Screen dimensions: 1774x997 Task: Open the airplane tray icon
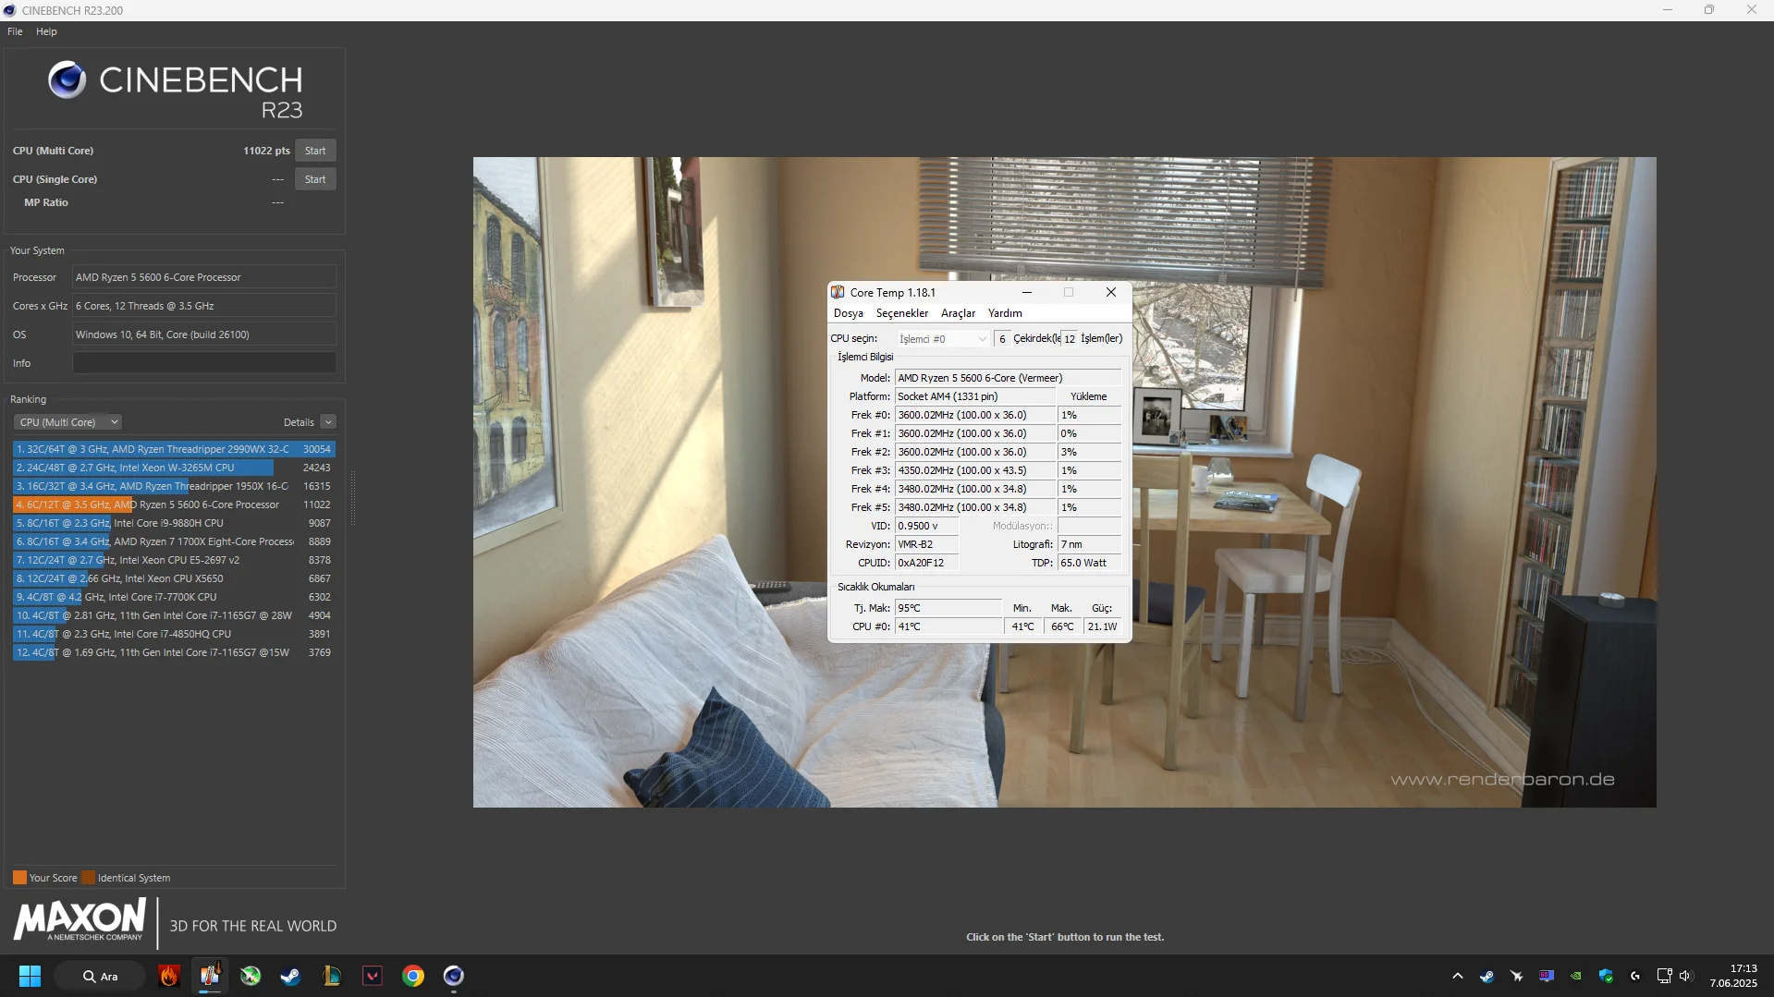[x=1516, y=976]
